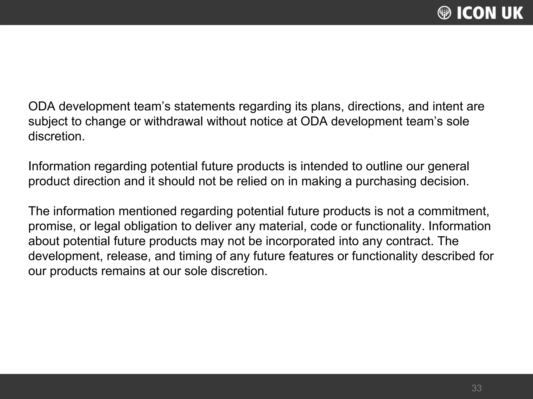The height and width of the screenshot is (399, 533).
Task: Click the dark header bar
Action: click(x=266, y=12)
